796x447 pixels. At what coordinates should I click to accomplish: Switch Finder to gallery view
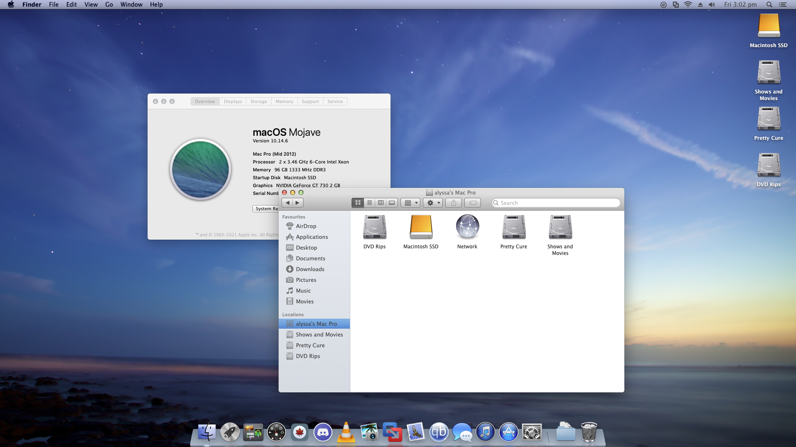pos(392,203)
